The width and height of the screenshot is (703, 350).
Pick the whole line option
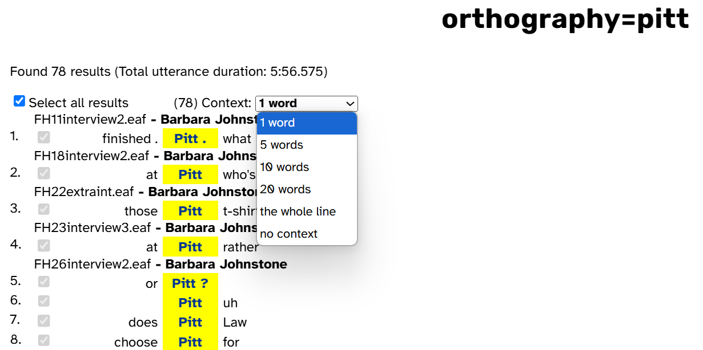pyautogui.click(x=307, y=211)
